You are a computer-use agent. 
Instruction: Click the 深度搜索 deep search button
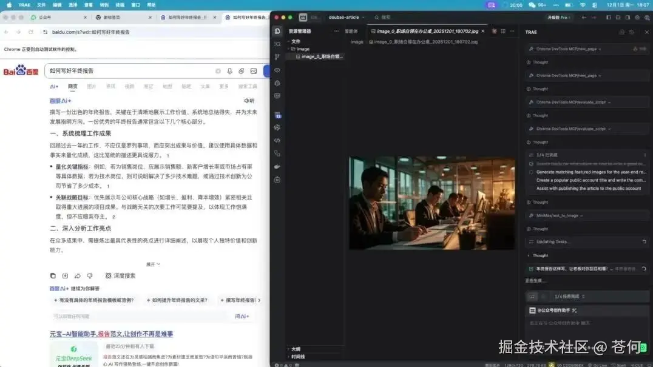(x=120, y=276)
